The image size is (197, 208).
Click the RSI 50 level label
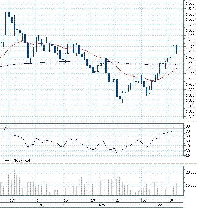coord(188,141)
